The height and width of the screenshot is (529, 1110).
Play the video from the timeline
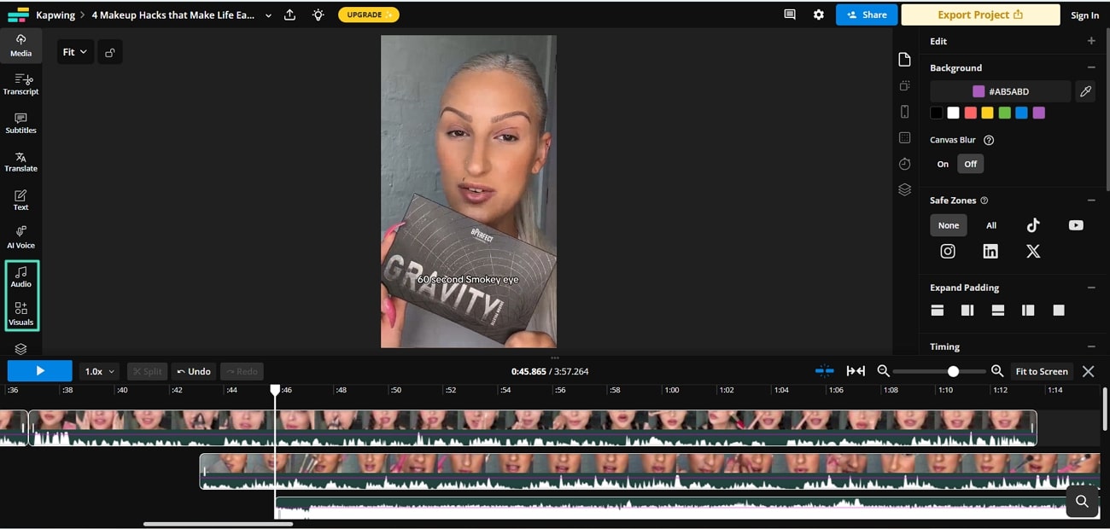coord(40,371)
